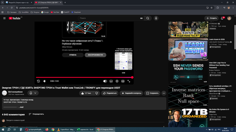Open the Упорядочить comment sort menu
The image size is (236, 132).
(36, 114)
